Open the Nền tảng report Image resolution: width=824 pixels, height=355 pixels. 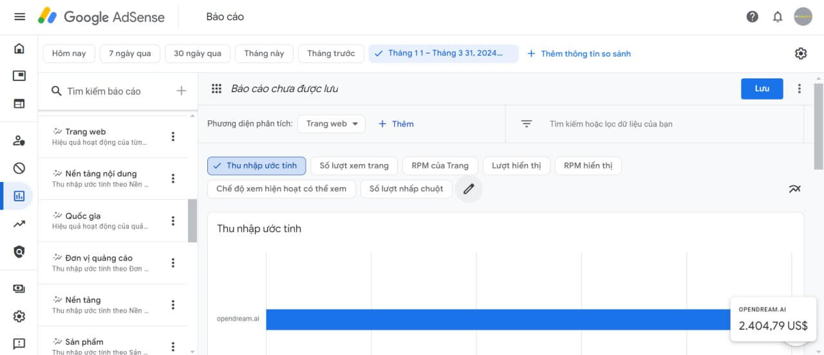(x=113, y=305)
